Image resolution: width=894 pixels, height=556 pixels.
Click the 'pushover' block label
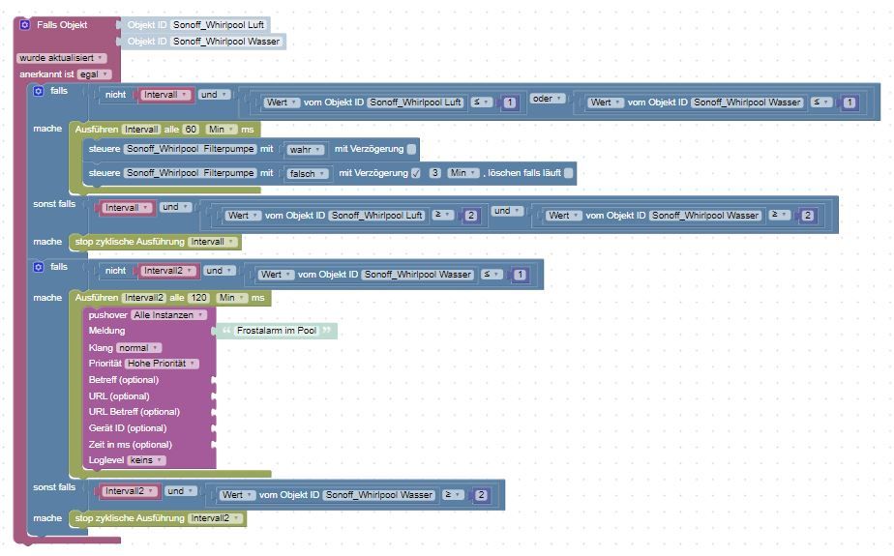point(107,315)
